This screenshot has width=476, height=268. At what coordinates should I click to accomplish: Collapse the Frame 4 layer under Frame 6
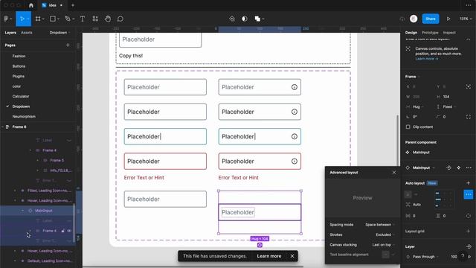click(x=30, y=150)
